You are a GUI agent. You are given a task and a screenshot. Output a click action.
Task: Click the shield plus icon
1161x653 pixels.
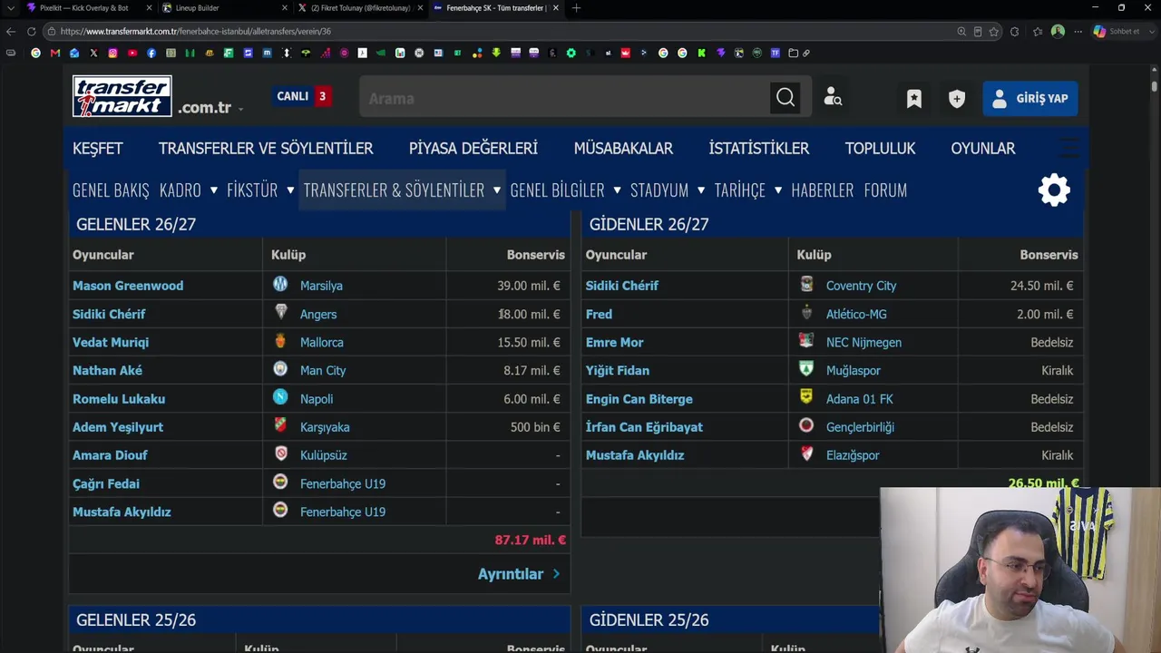point(957,99)
